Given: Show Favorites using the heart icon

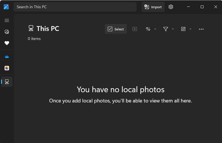Looking at the screenshot, I should point(7,43).
